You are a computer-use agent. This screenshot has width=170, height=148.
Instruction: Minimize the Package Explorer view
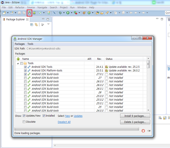tap(43, 19)
